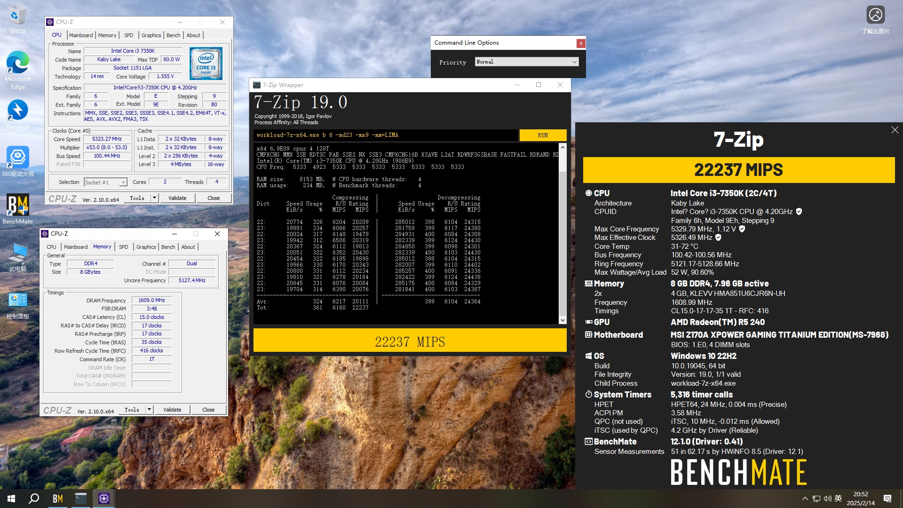Open the Bandizip desktop shortcut

[18, 114]
